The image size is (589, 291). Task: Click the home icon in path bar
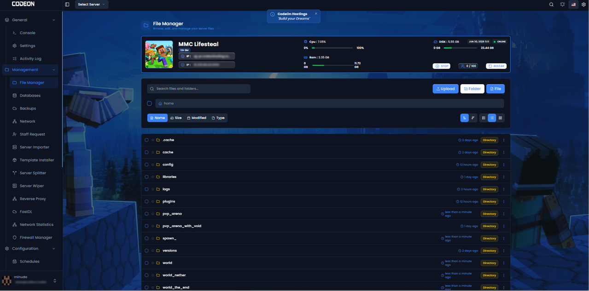tap(160, 103)
